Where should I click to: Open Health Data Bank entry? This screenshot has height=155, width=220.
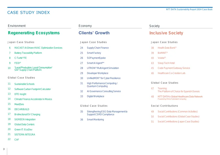[x=167, y=48]
